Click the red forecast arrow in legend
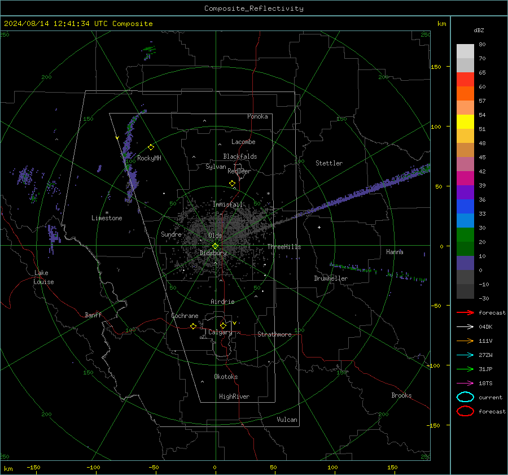This screenshot has width=508, height=475. [x=465, y=312]
